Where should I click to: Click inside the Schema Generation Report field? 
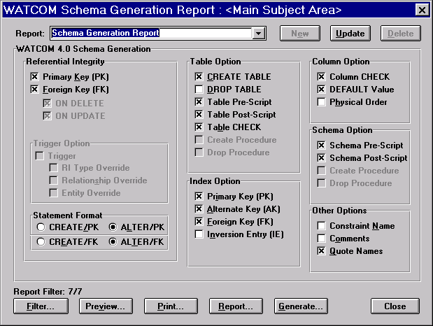pos(150,34)
